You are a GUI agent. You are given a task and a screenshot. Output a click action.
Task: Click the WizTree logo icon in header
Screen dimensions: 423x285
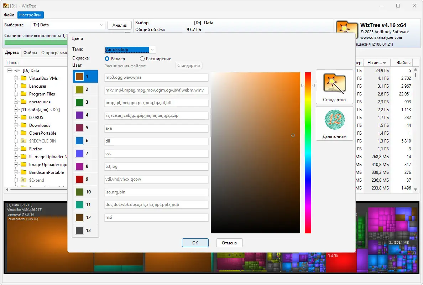tap(347, 30)
